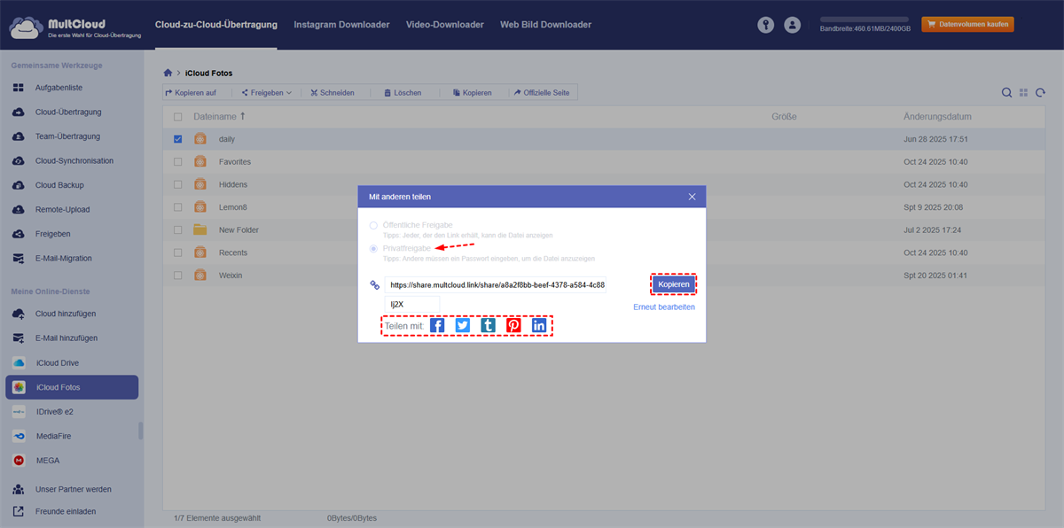Viewport: 1064px width, 528px height.
Task: Click Löschen toolbar button
Action: tap(403, 92)
